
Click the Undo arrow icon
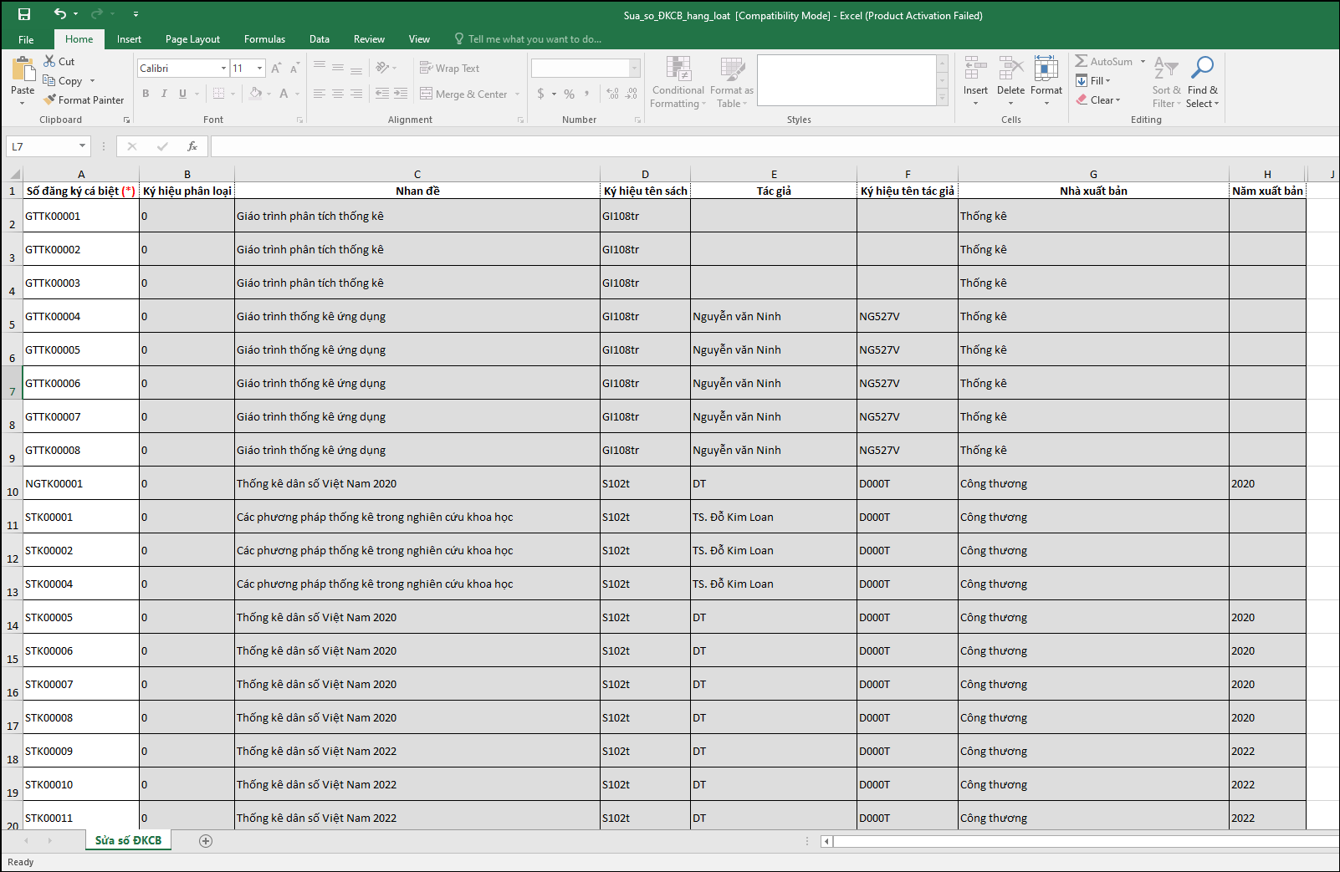click(x=59, y=14)
